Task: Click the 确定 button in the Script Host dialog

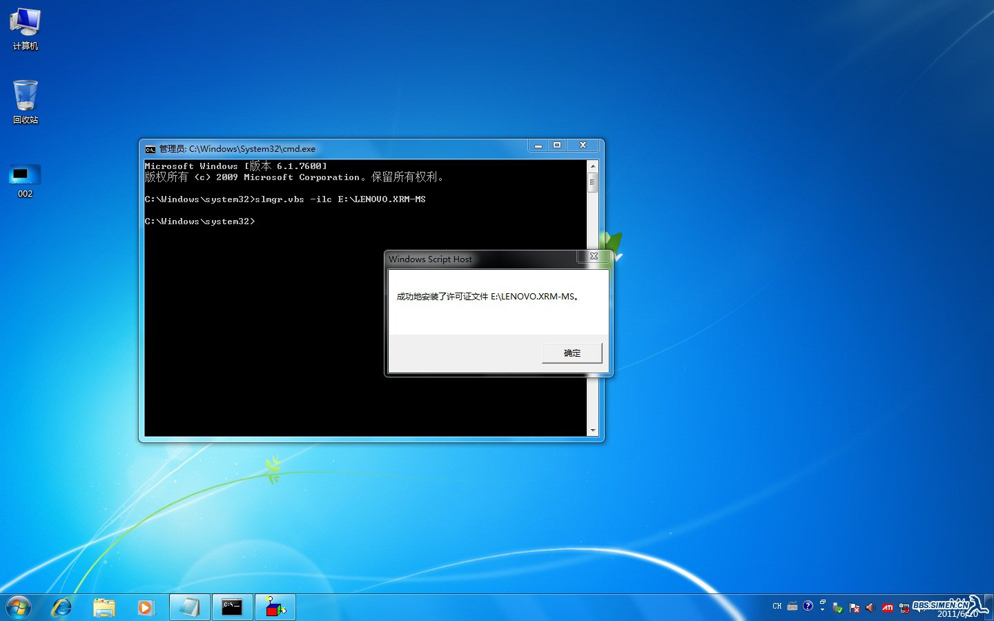Action: 572,353
